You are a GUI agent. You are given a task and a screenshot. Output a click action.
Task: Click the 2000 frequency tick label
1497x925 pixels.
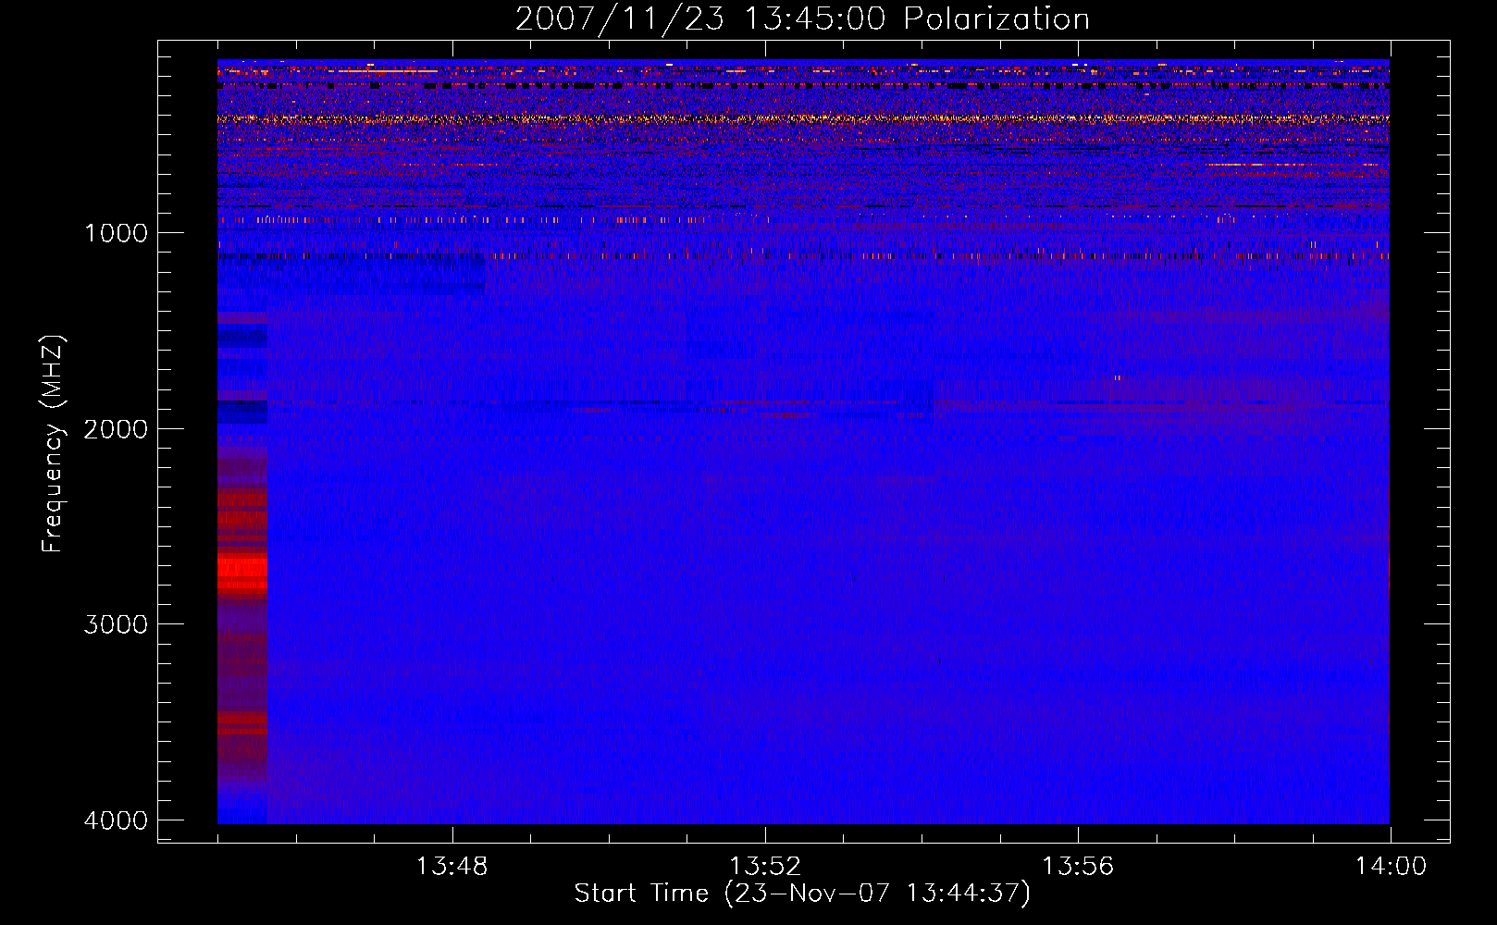point(116,428)
